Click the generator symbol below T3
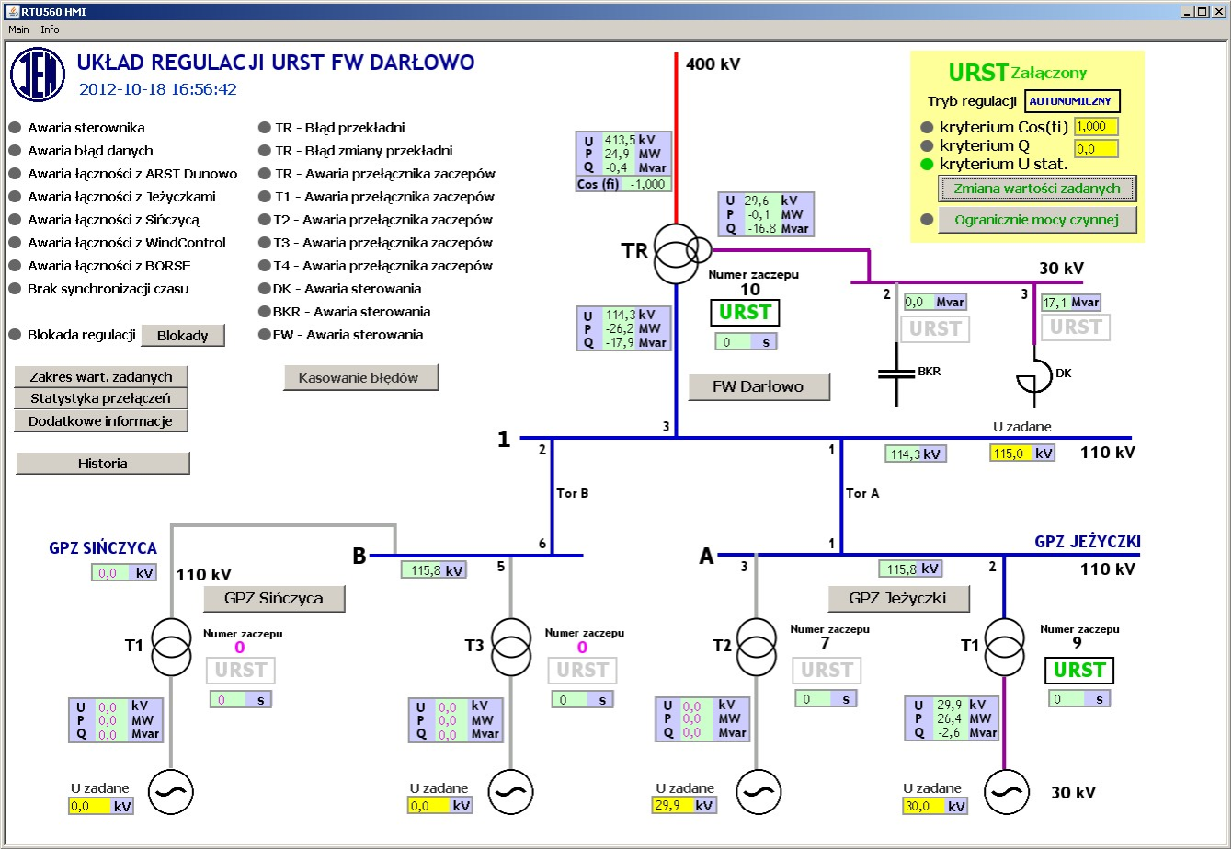Image resolution: width=1232 pixels, height=850 pixels. tap(510, 792)
